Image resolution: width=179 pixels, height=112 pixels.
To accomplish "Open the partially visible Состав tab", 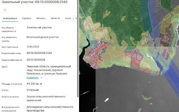I will point(68,18).
